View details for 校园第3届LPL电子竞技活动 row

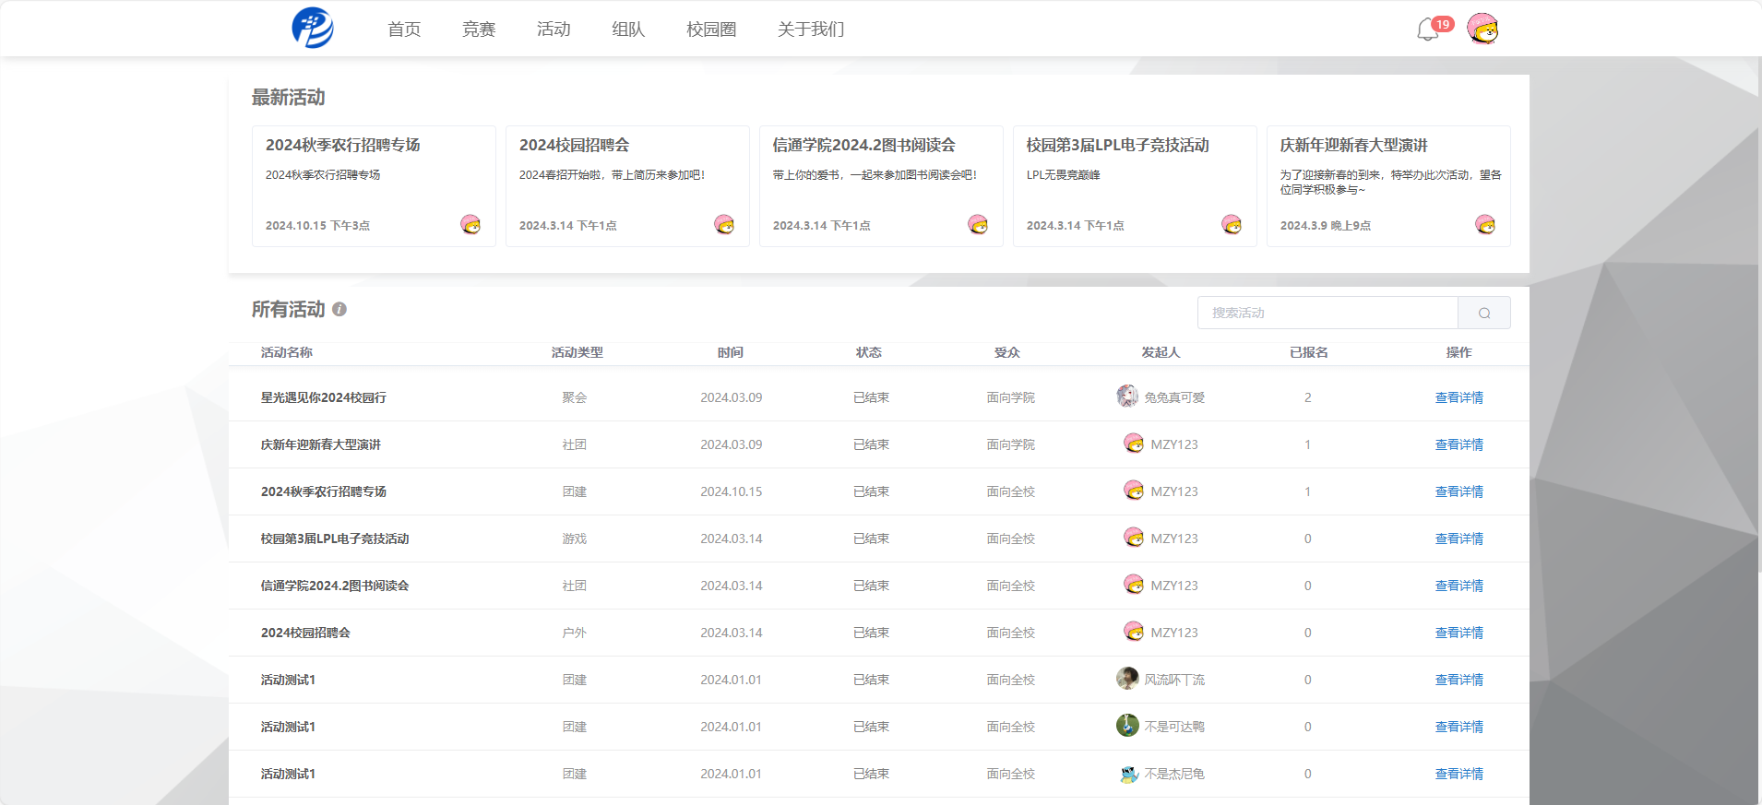(x=1458, y=539)
